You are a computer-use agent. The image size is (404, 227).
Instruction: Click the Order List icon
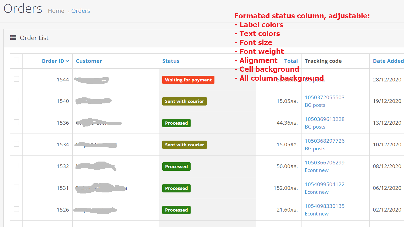tap(13, 38)
